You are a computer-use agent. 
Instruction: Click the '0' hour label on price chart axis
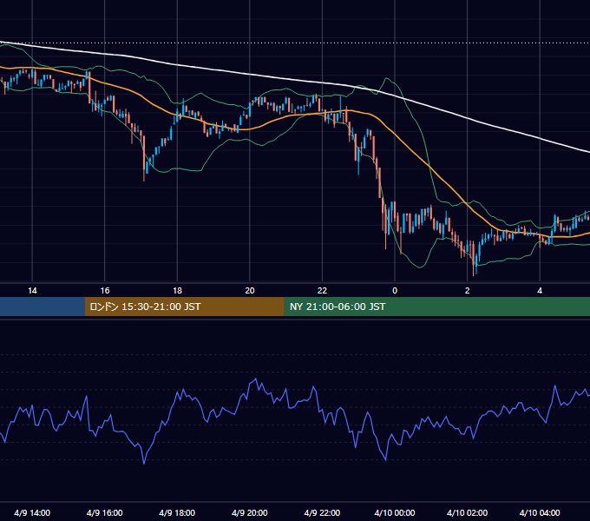point(395,291)
